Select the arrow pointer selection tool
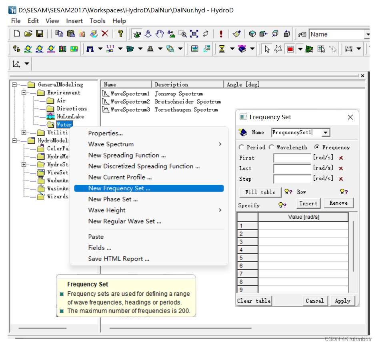 (267, 49)
